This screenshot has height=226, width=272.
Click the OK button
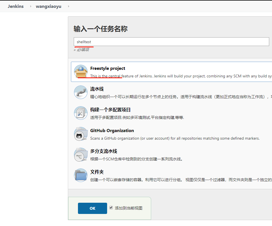point(93,208)
